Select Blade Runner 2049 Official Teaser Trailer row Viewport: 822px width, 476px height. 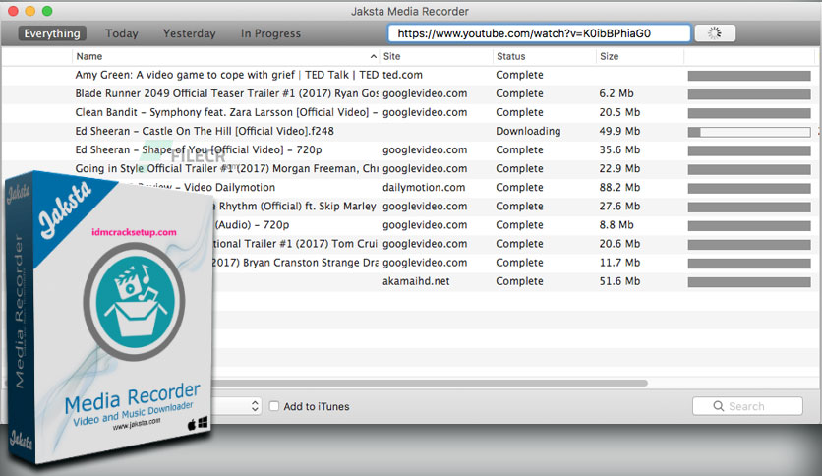coord(409,93)
